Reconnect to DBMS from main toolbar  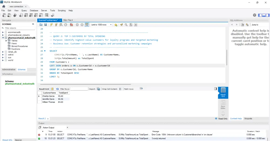[53, 15]
